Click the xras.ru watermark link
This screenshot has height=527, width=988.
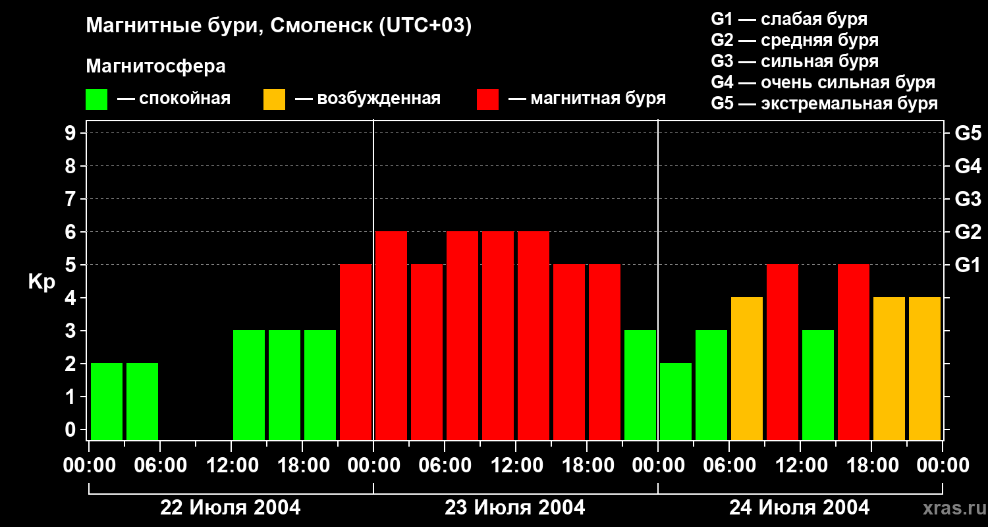[951, 508]
